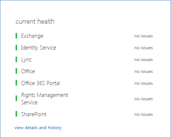The height and width of the screenshot is (138, 171).
Task: Select the Office service name
Action: [28, 71]
